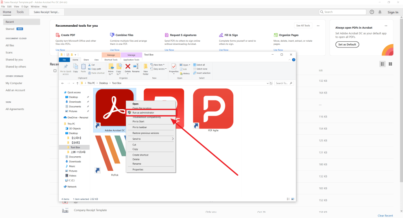
Task: Click the Explorer help question icon
Action: tap(294, 60)
